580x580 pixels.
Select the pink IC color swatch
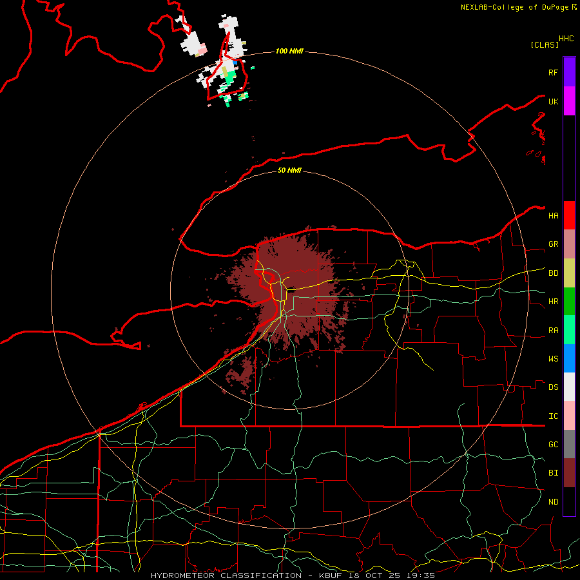569,416
